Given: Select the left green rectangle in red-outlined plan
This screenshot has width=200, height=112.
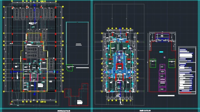Looking at the screenshot, I should [x=153, y=63].
